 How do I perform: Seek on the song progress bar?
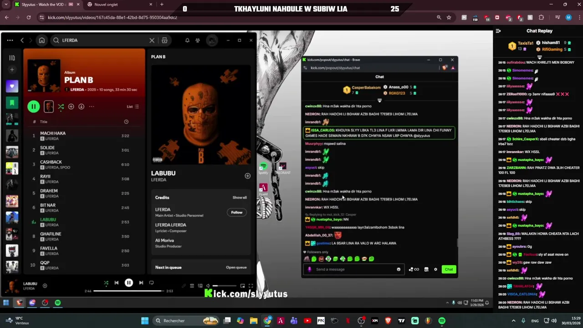point(129,291)
